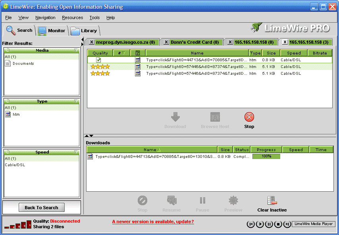339x235 pixels.
Task: Click the Stop search red X icon
Action: (249, 117)
